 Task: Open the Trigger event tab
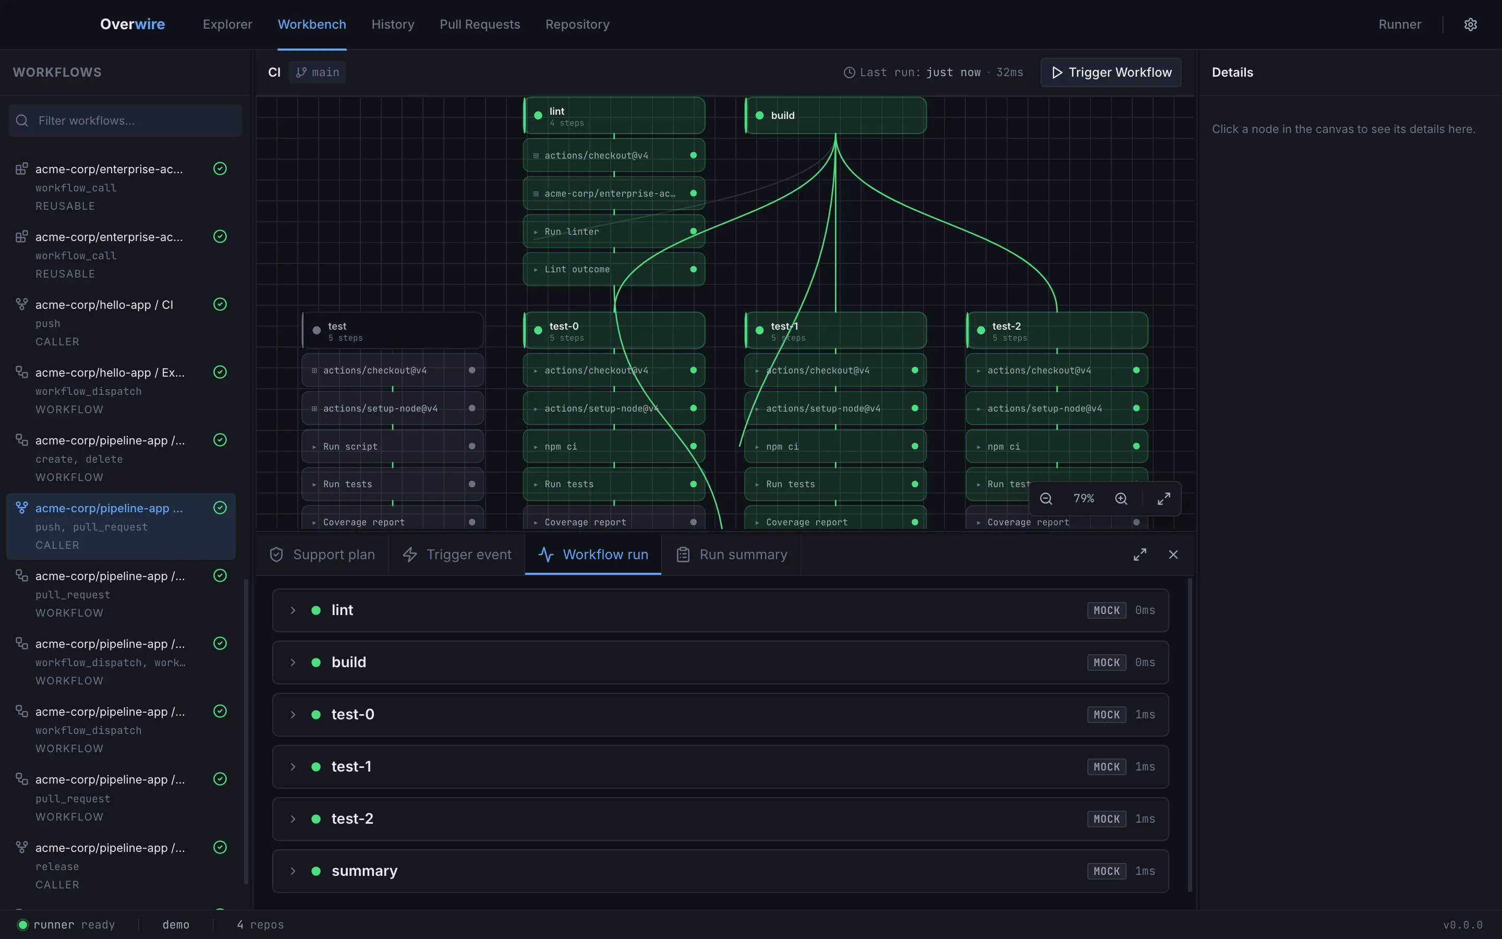tap(457, 555)
